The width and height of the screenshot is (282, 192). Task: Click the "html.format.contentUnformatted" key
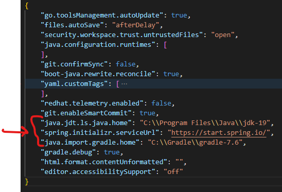[x=104, y=162]
